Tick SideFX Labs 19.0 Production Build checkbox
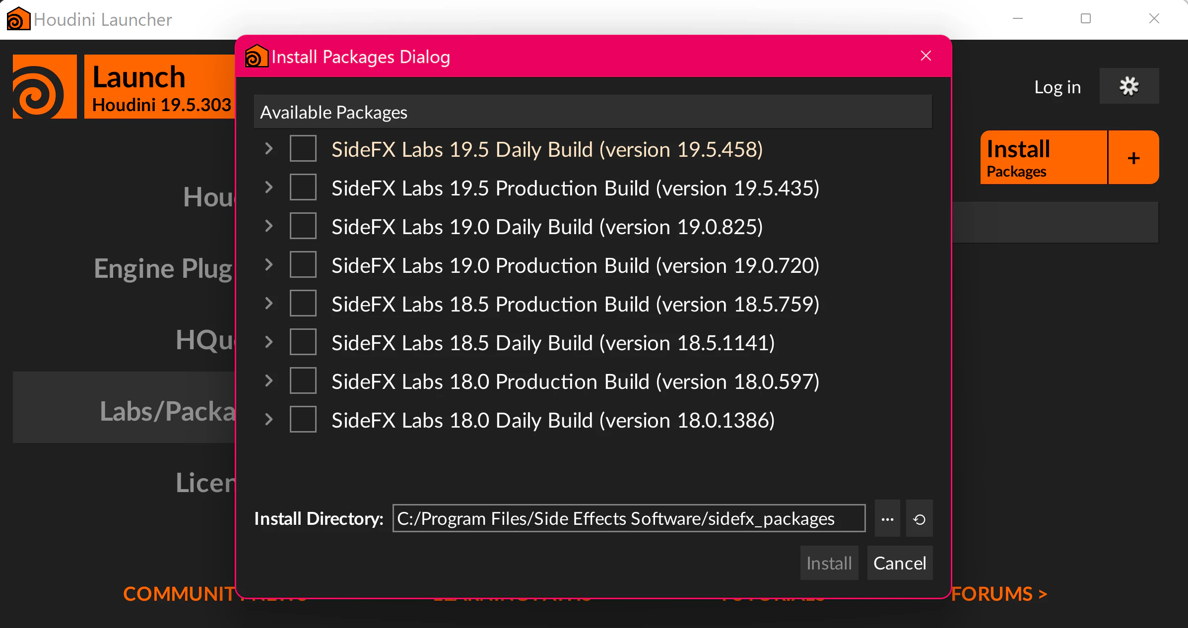The height and width of the screenshot is (628, 1188). pos(303,265)
